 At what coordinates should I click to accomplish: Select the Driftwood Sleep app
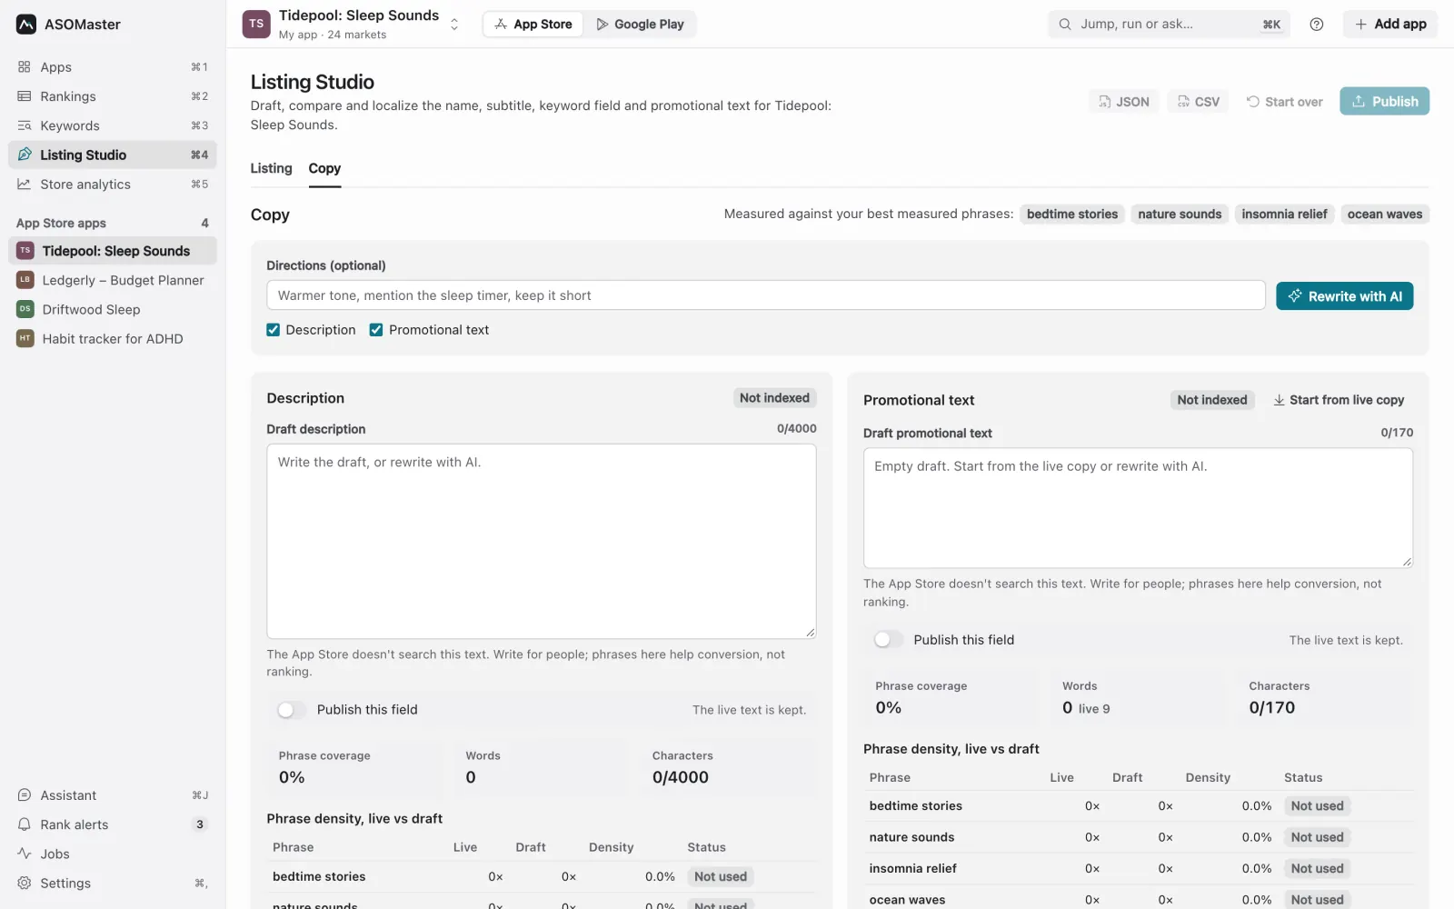click(x=113, y=309)
